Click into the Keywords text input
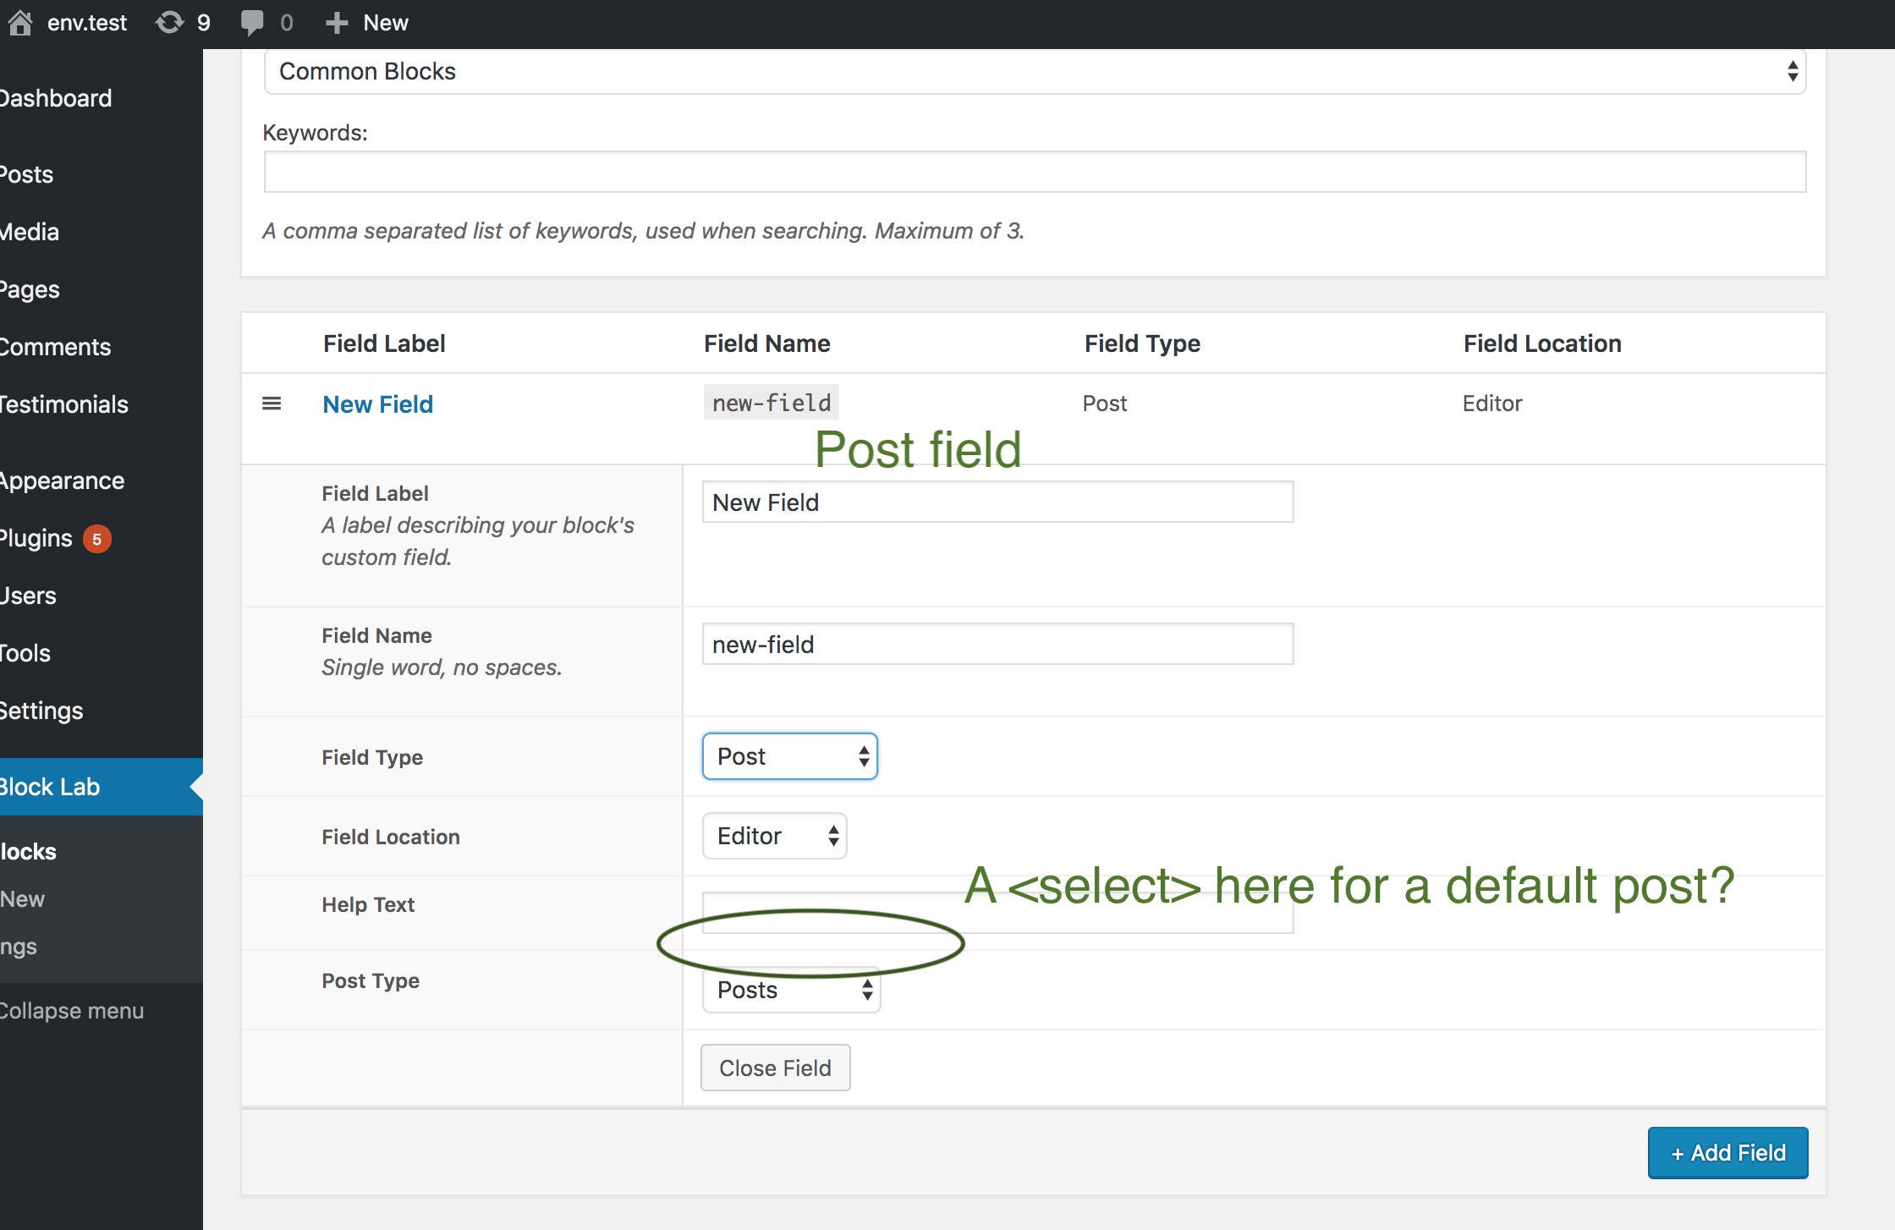1895x1230 pixels. pyautogui.click(x=1035, y=173)
